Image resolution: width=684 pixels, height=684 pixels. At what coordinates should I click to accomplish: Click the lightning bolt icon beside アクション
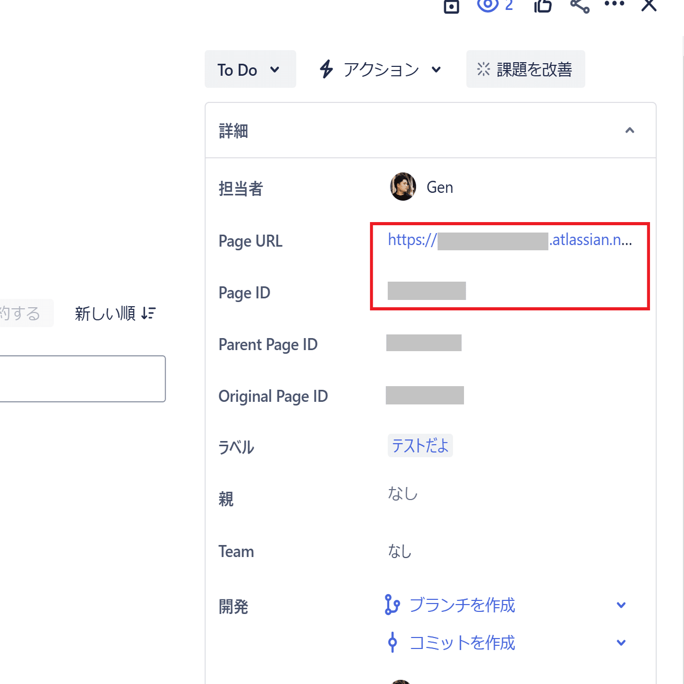pyautogui.click(x=326, y=68)
